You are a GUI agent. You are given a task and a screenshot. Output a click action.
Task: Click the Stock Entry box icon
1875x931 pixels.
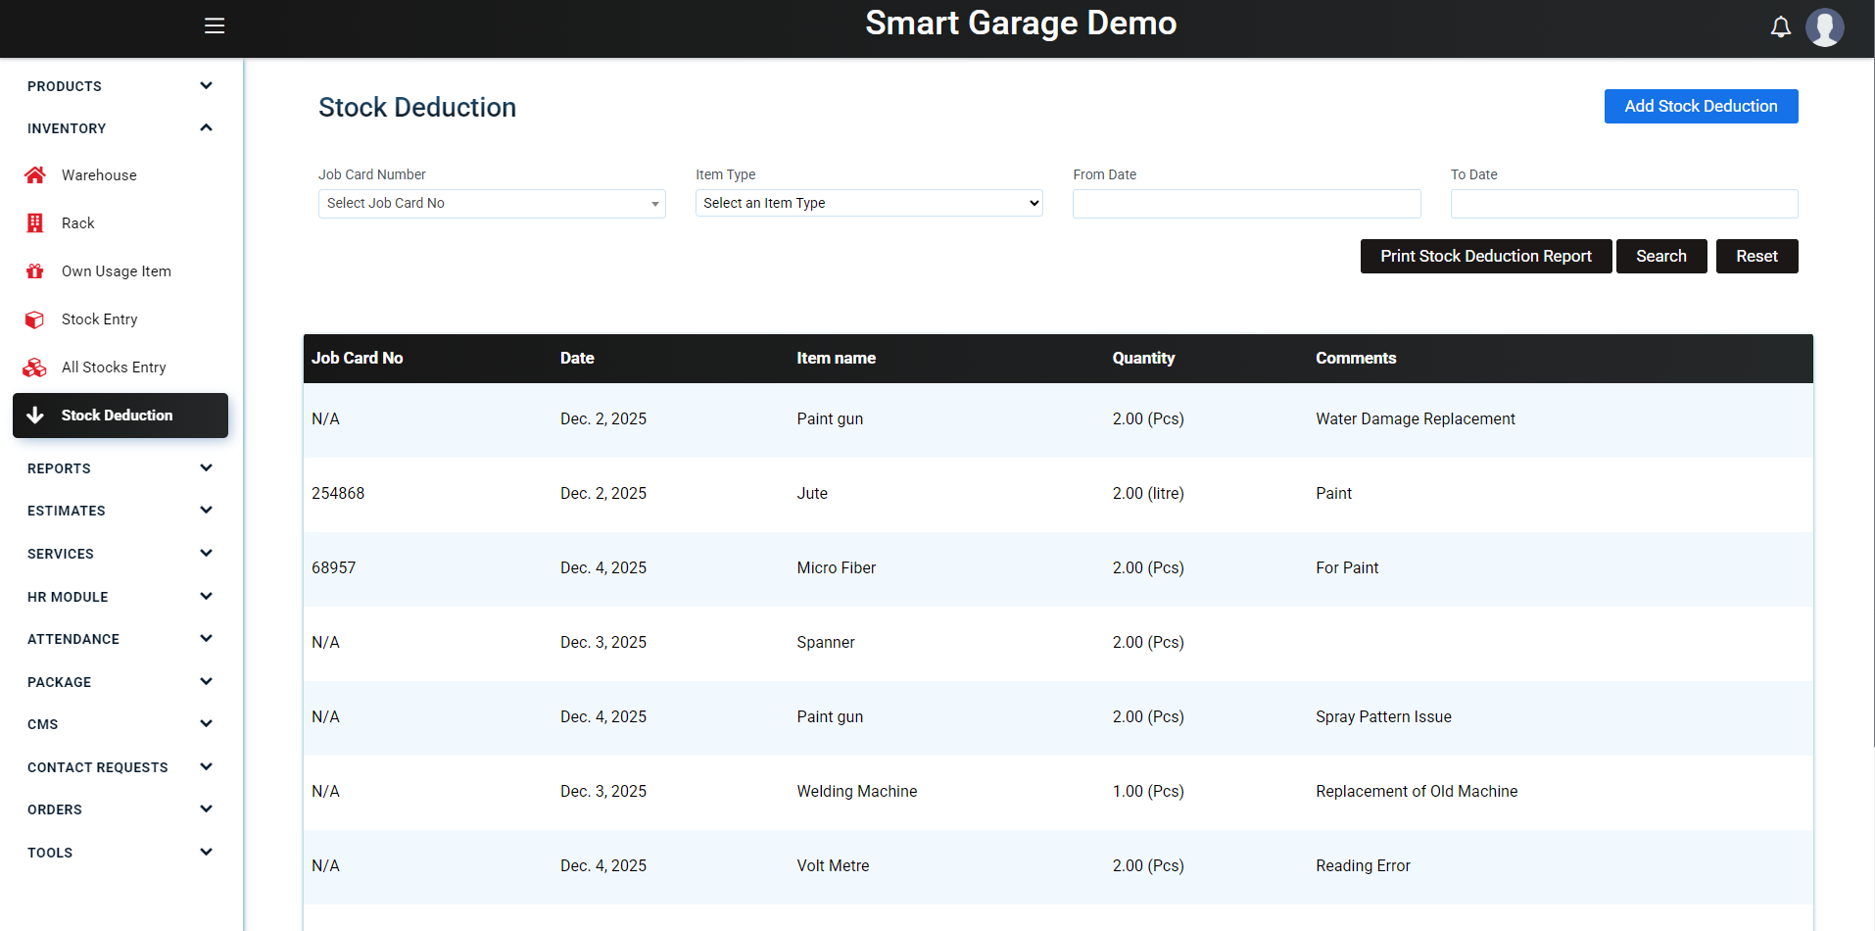pos(35,319)
